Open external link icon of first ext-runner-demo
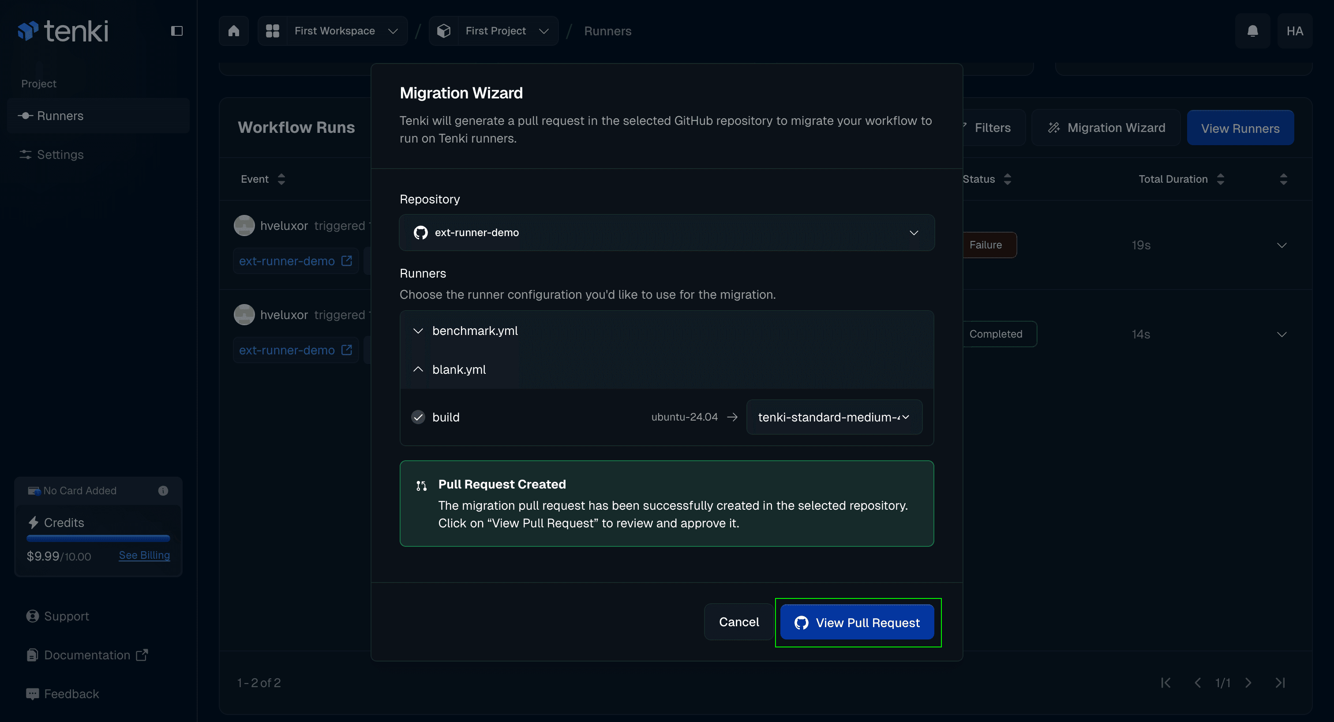1334x722 pixels. tap(347, 260)
